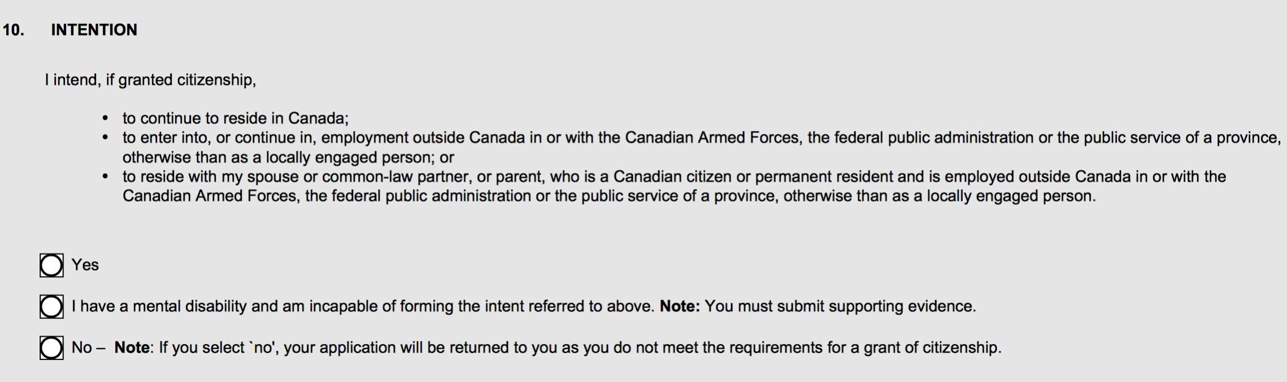Click the "to enter into, or continue in" line
This screenshot has width=1287, height=382.
[x=702, y=137]
